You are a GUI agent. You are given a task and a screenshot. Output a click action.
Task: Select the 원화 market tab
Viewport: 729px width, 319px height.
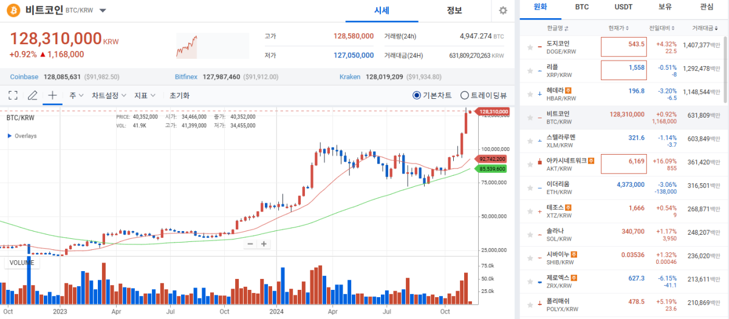tap(540, 7)
